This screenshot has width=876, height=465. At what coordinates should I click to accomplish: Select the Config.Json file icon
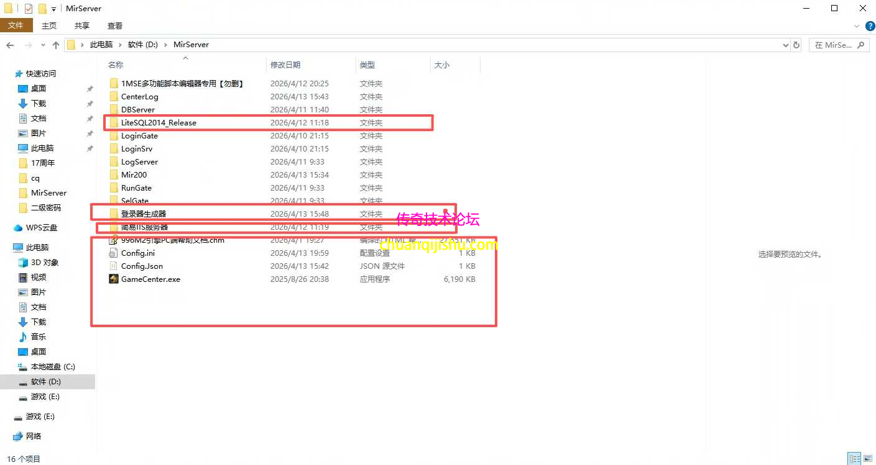pyautogui.click(x=114, y=266)
